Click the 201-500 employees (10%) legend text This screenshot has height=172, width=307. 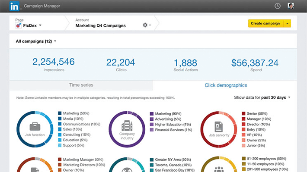[x=267, y=169]
